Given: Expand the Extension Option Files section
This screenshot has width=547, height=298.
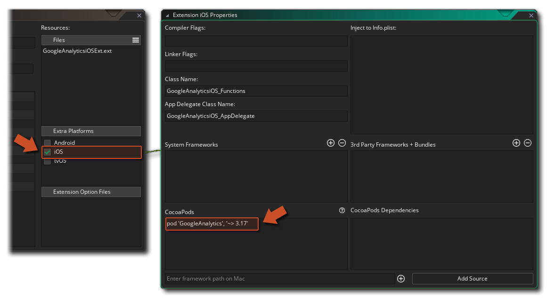Looking at the screenshot, I should 91,192.
